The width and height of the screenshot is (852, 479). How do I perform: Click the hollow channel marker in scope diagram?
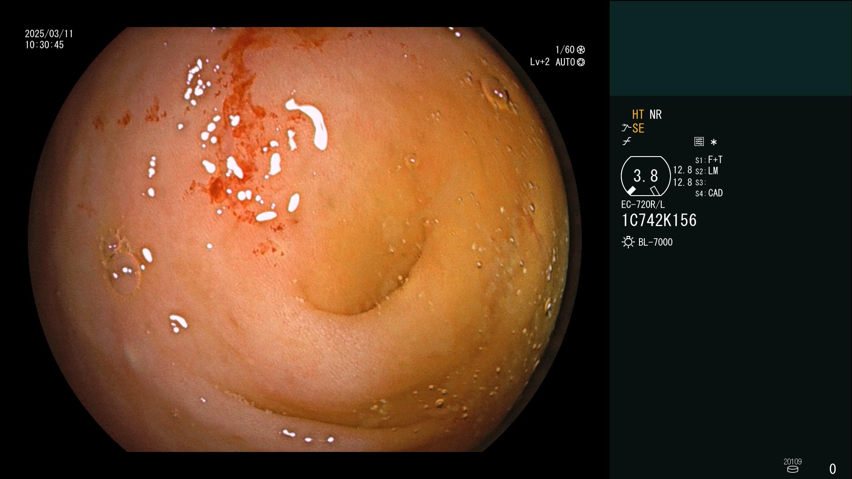point(655,191)
